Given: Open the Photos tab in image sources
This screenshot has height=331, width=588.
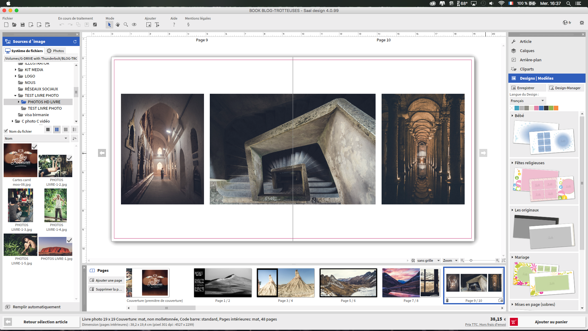Looking at the screenshot, I should coord(55,51).
